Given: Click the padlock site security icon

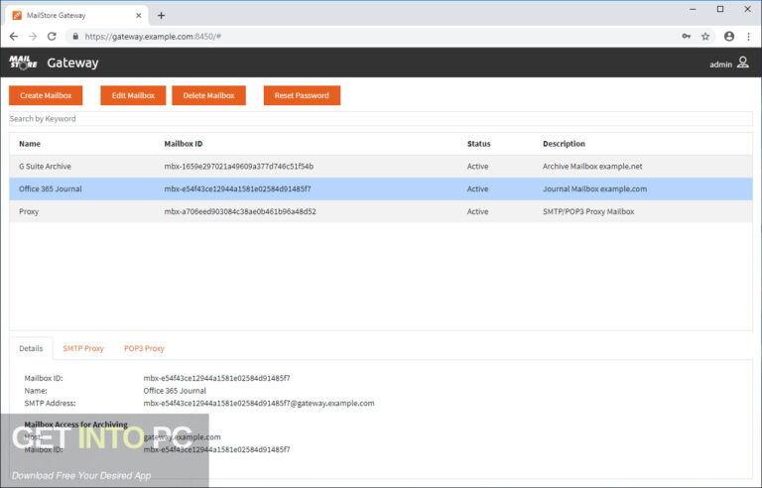Looking at the screenshot, I should pyautogui.click(x=75, y=37).
